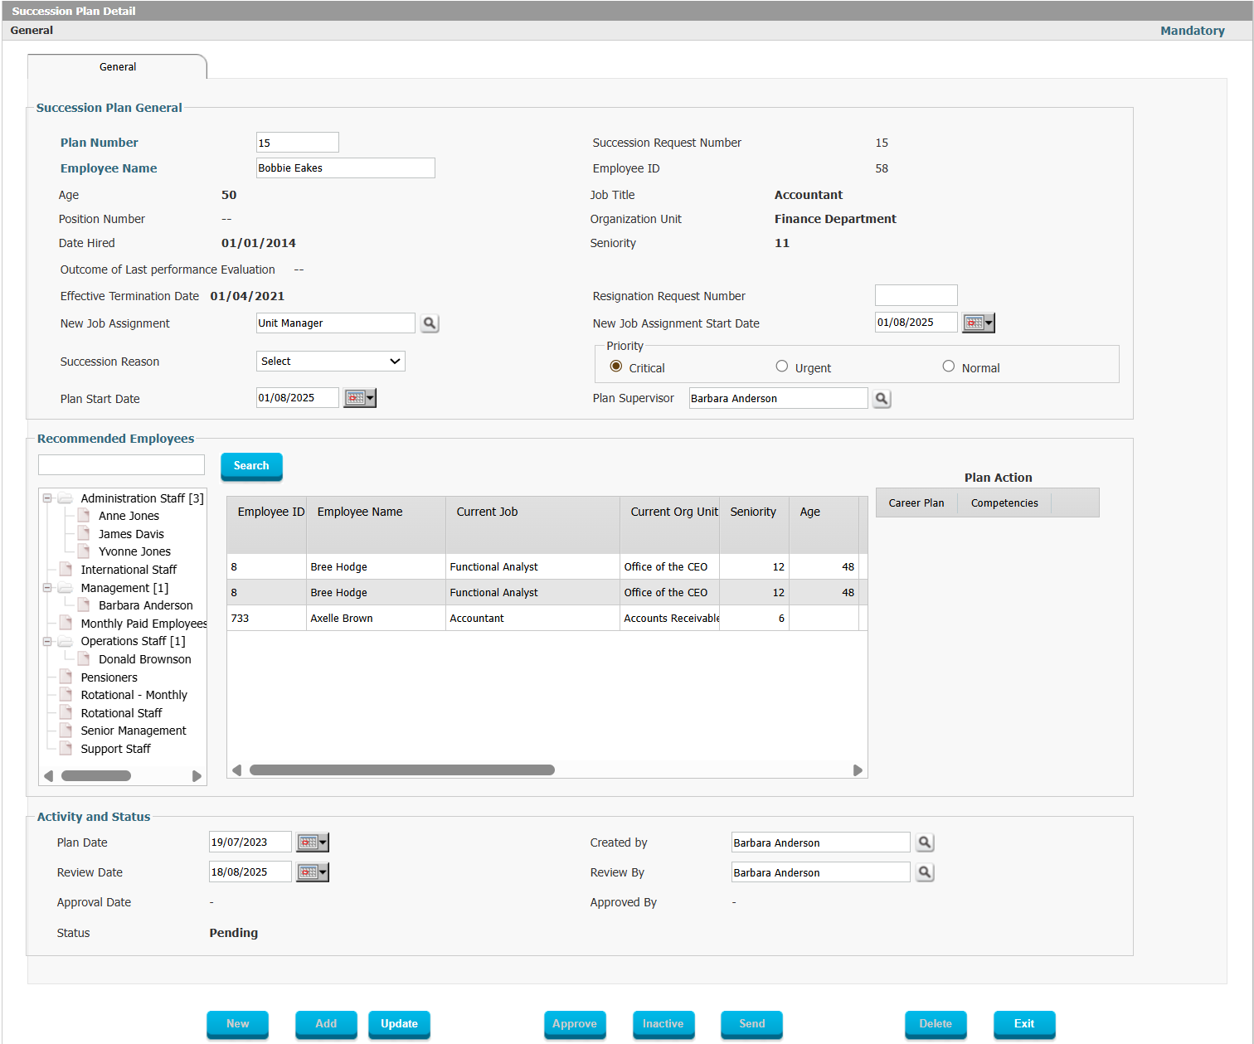
Task: Open the Succession Reason dropdown
Action: click(x=331, y=362)
